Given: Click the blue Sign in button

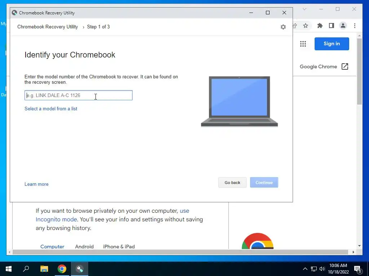Looking at the screenshot, I should click(x=332, y=43).
